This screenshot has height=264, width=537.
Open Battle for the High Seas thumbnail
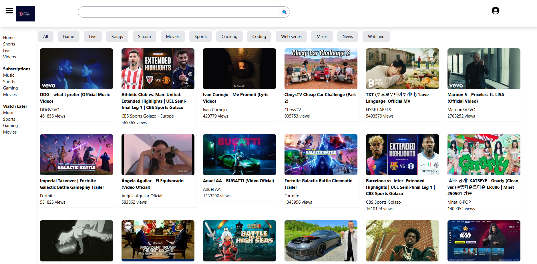[239, 241]
